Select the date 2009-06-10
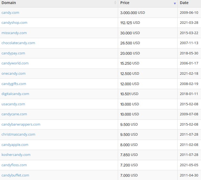Image resolution: width=201 pixels, height=180 pixels. click(189, 13)
